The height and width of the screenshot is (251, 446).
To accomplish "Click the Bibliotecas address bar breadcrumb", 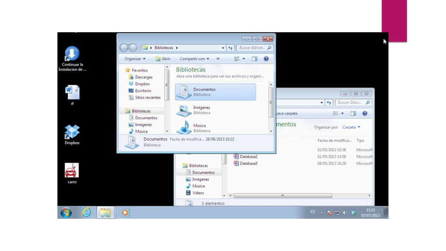I will tap(164, 48).
